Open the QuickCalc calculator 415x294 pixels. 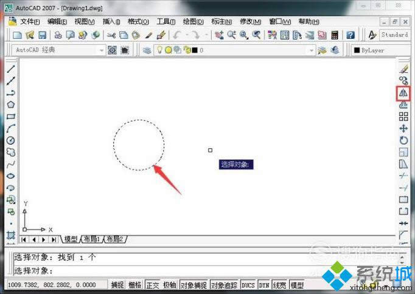(x=335, y=35)
